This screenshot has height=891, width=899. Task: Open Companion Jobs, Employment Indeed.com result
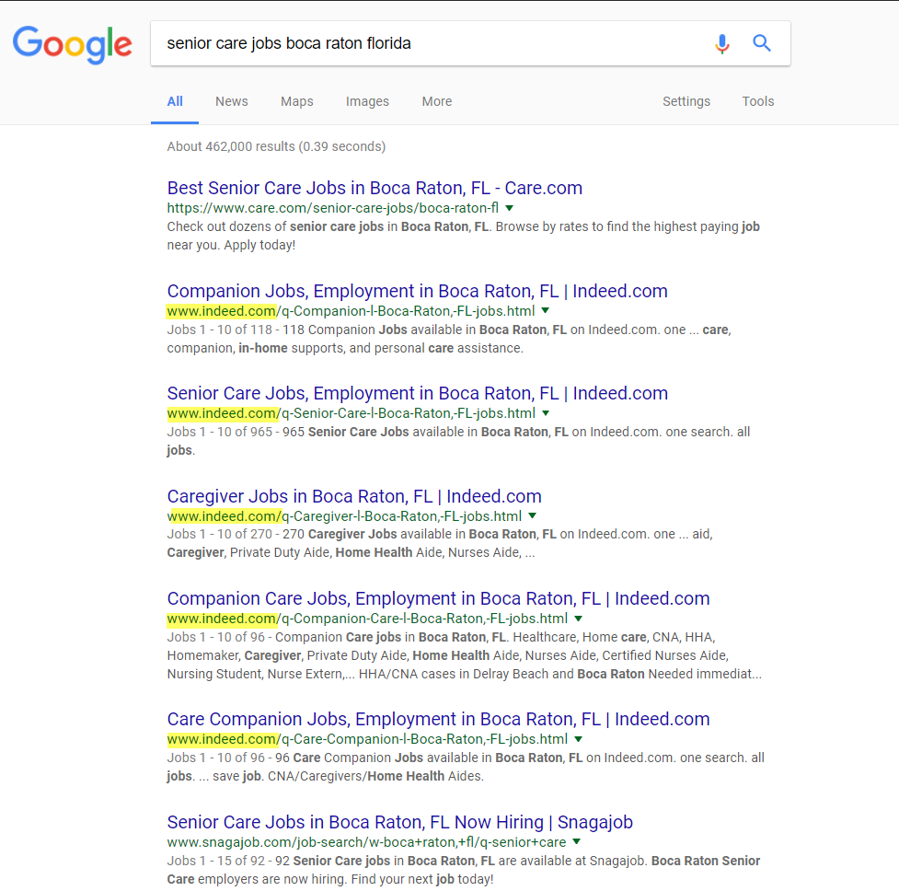(x=418, y=291)
